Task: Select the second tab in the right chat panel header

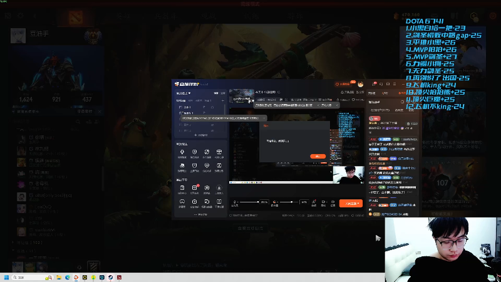Action: [385, 93]
